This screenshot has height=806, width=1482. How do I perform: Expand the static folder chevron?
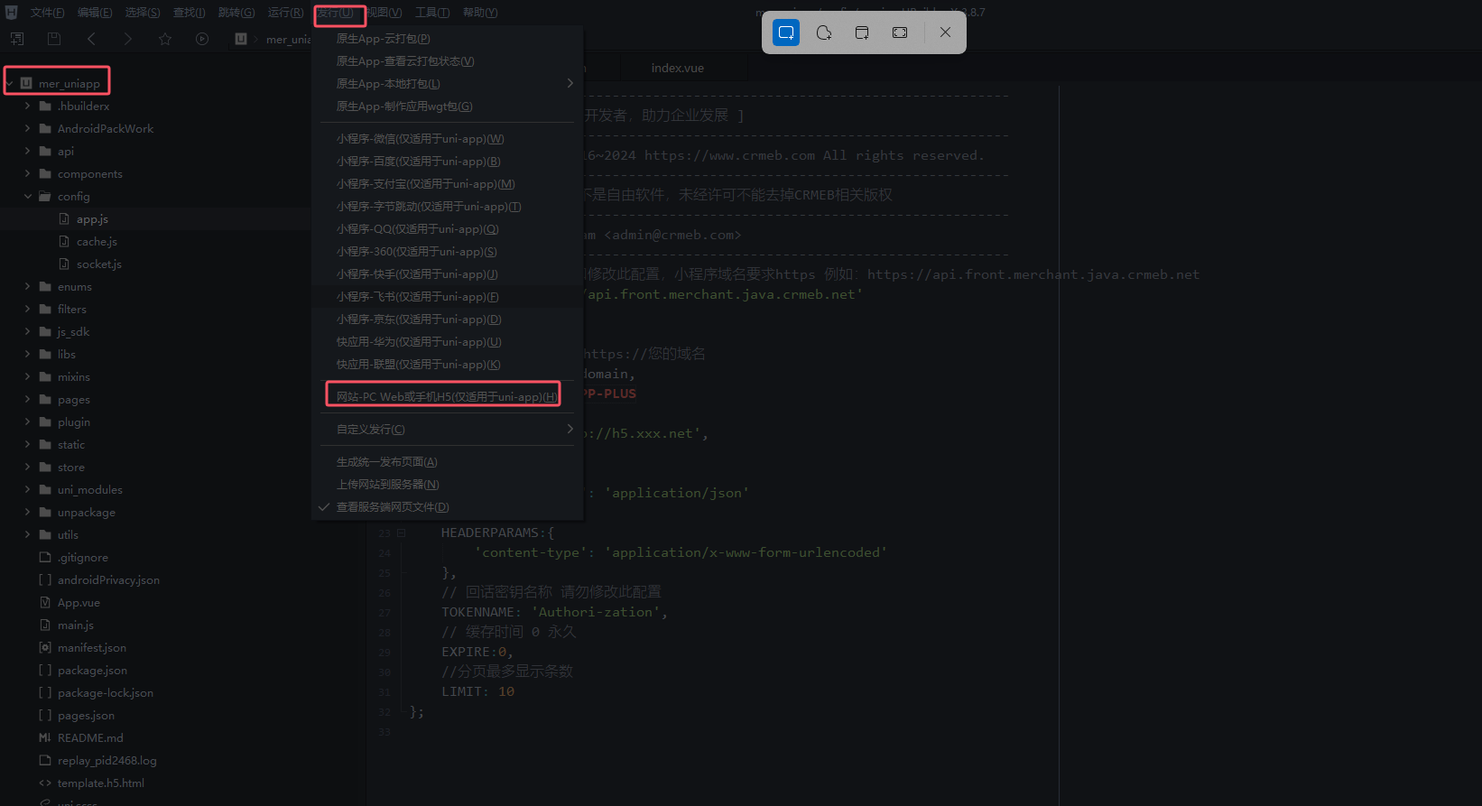pyautogui.click(x=28, y=444)
